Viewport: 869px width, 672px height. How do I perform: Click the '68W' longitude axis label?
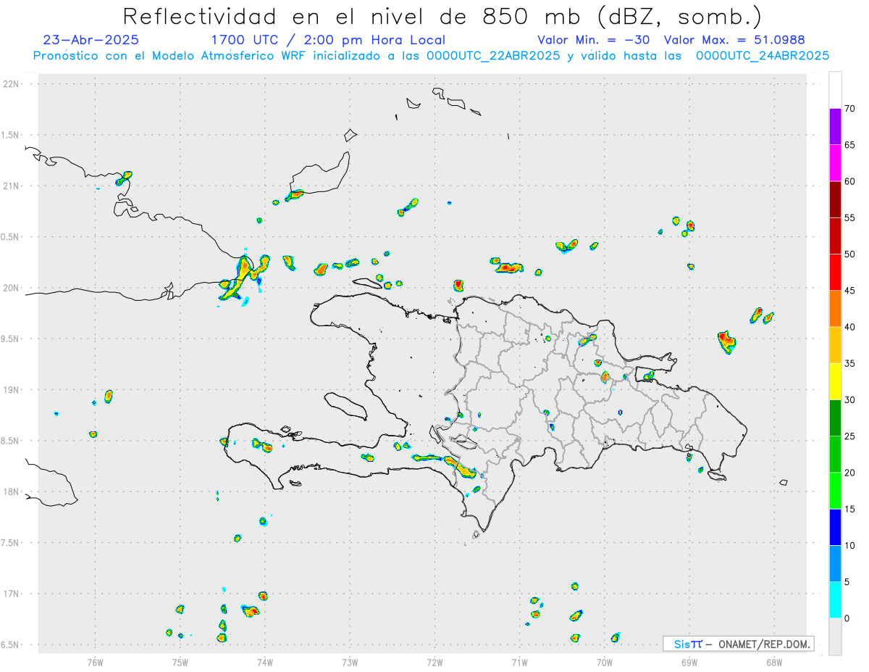tap(773, 661)
